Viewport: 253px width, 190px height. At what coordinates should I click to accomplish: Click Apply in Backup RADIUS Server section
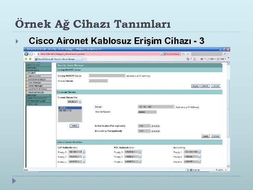coord(195,86)
